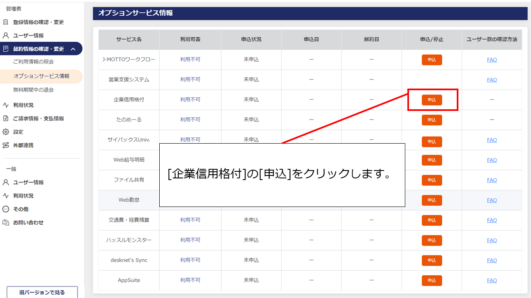
Task: Click the ご請求情報・支払情報 document icon
Action: click(6, 118)
